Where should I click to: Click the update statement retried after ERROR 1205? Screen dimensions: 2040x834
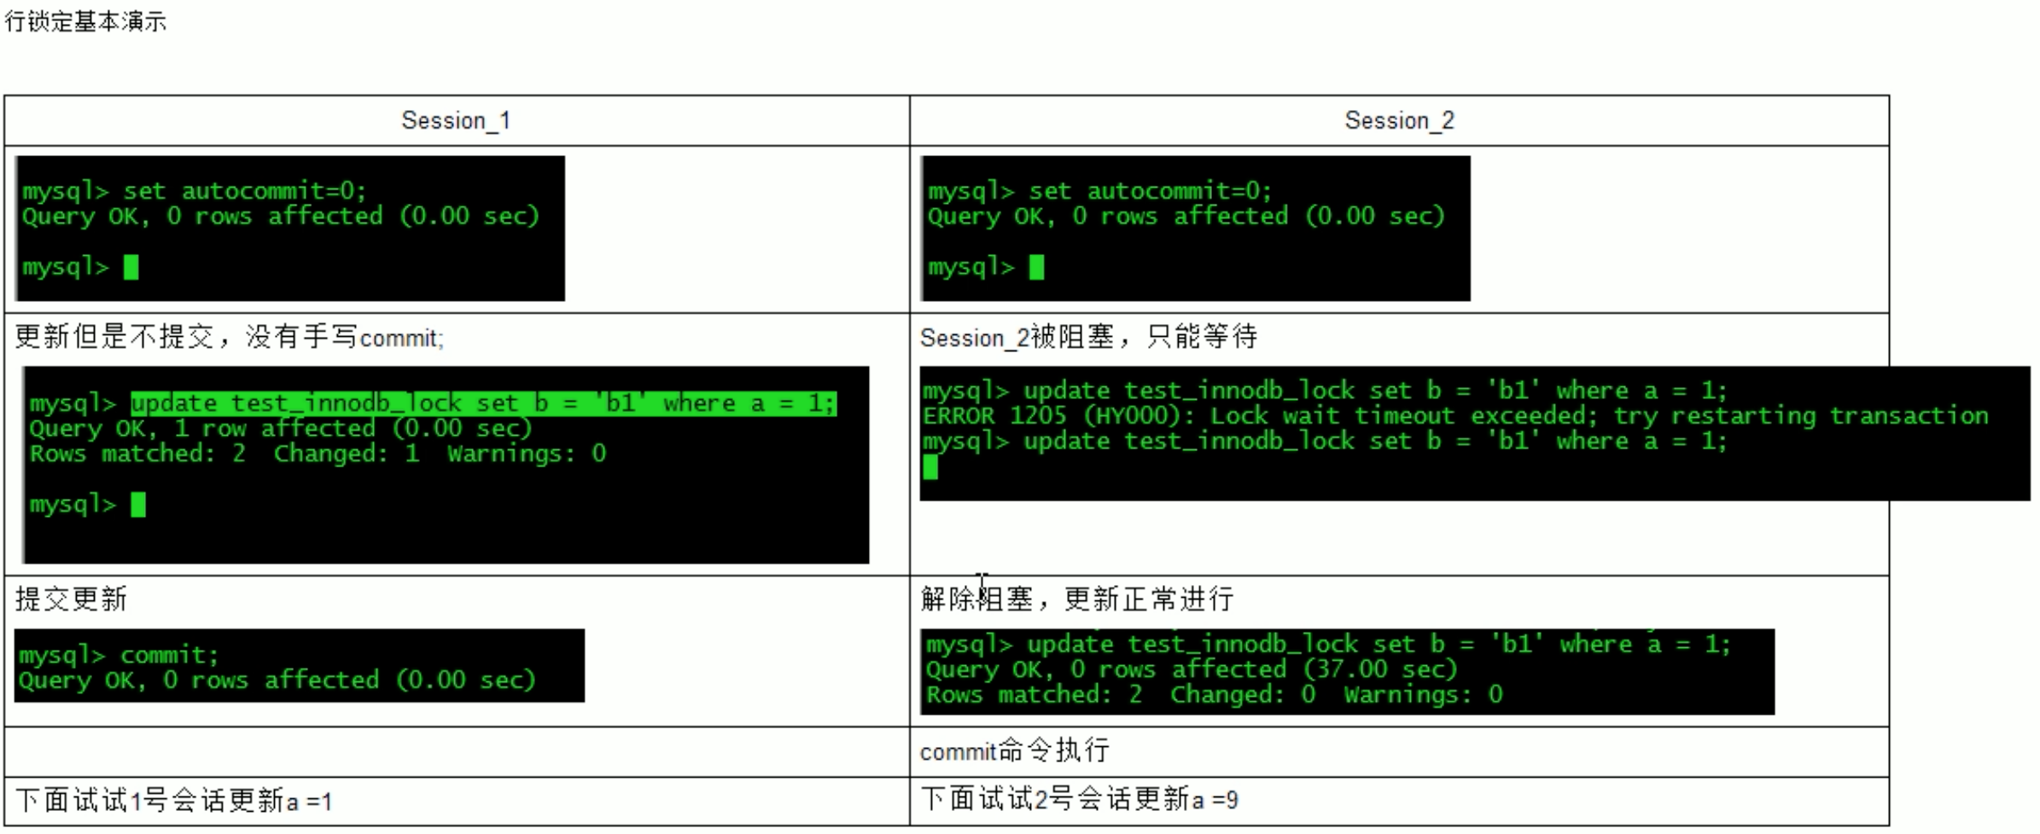click(1325, 441)
